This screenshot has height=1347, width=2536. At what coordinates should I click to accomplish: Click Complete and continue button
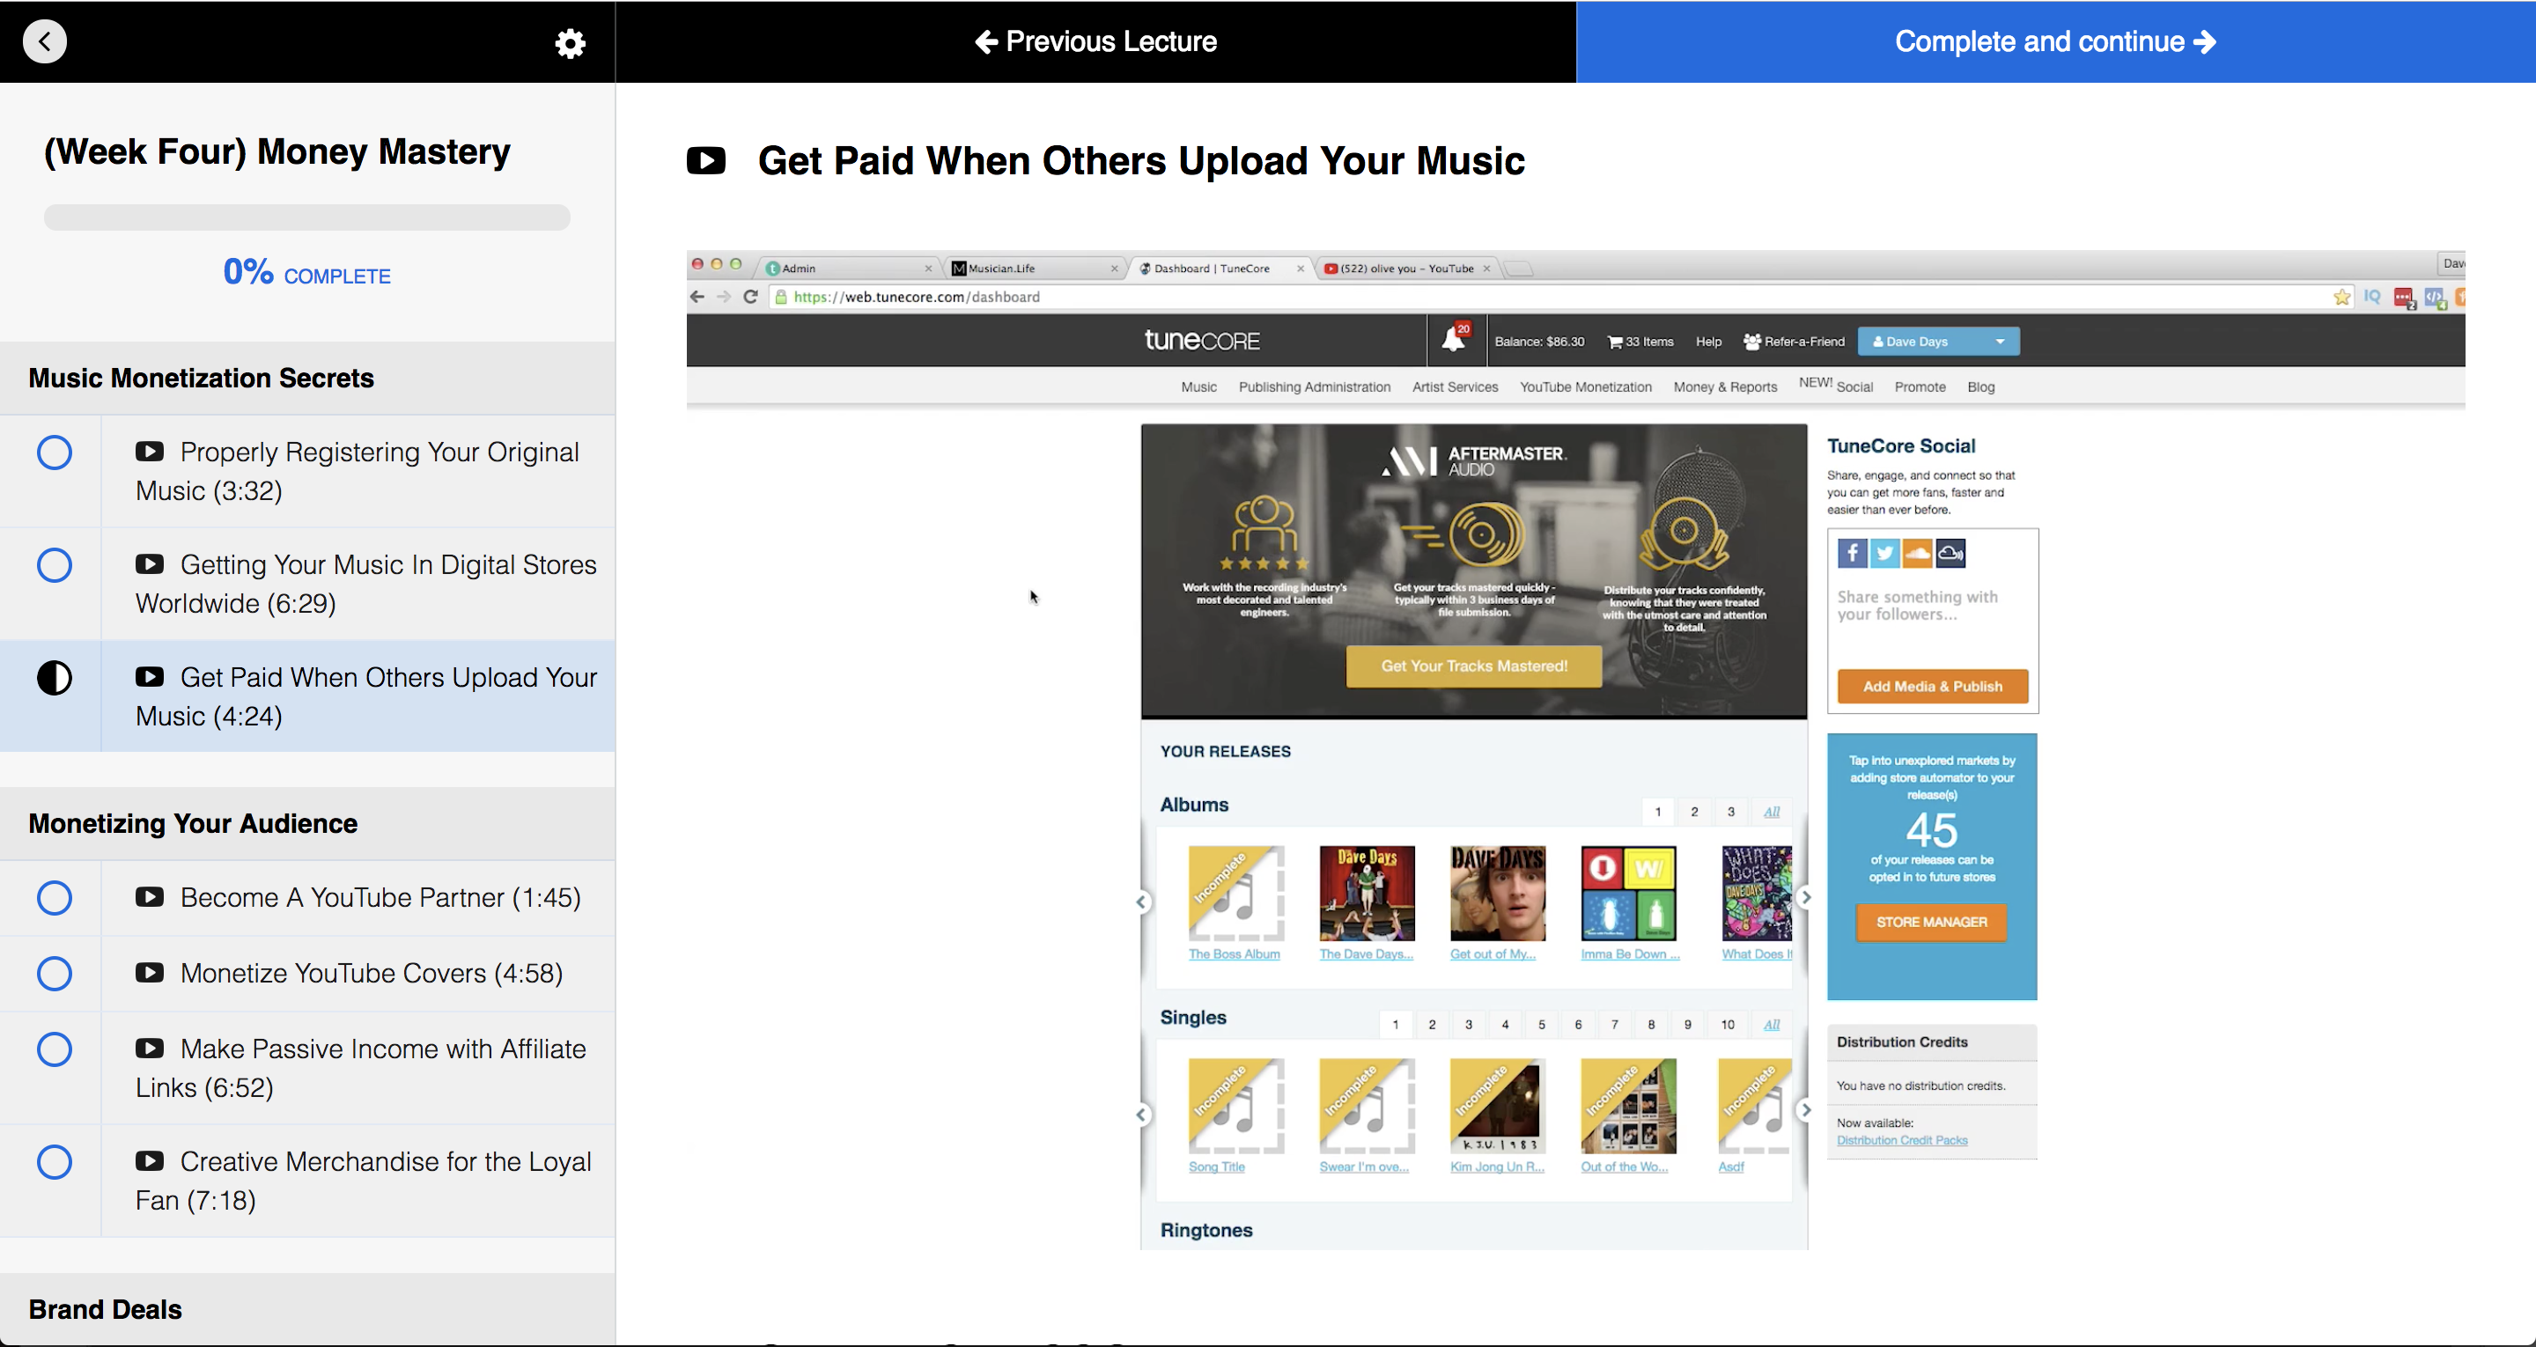[x=2055, y=41]
